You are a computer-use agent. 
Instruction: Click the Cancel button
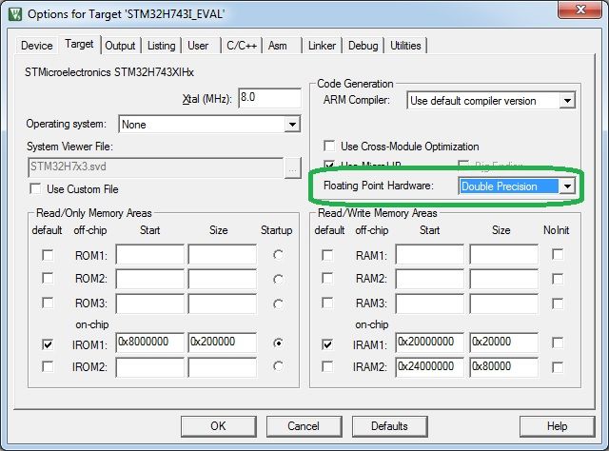304,426
